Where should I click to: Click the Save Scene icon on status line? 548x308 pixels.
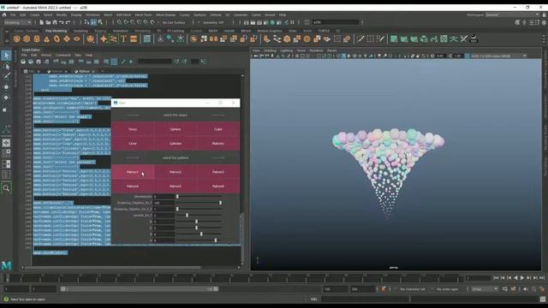(55, 22)
